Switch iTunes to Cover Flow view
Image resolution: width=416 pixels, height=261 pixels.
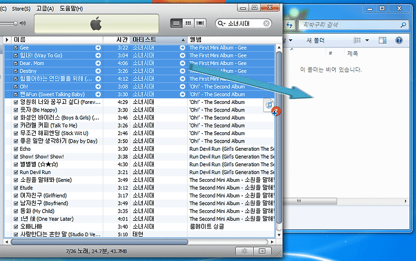coord(200,23)
